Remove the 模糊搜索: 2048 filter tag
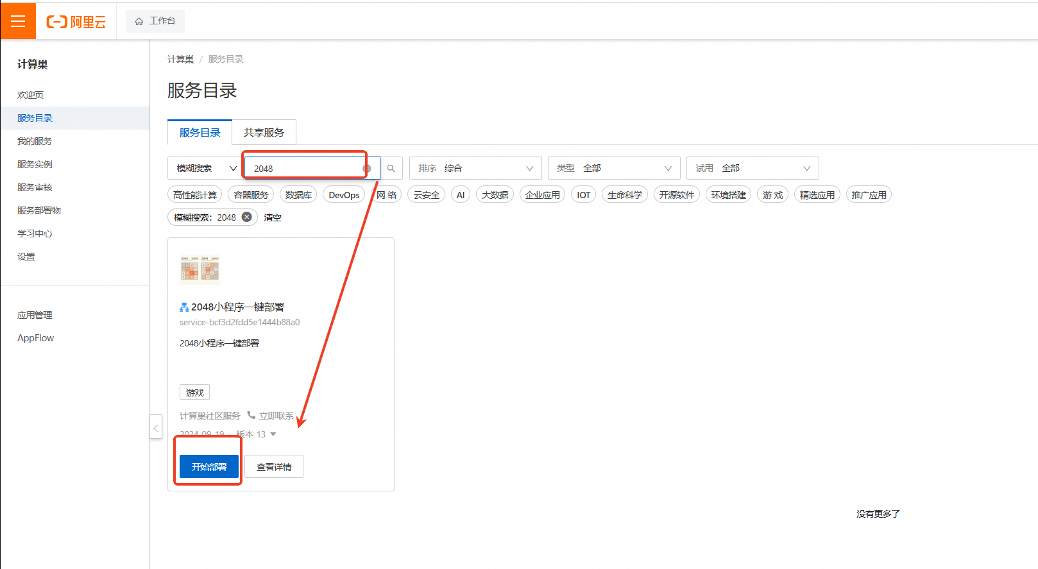The image size is (1038, 569). [x=246, y=217]
